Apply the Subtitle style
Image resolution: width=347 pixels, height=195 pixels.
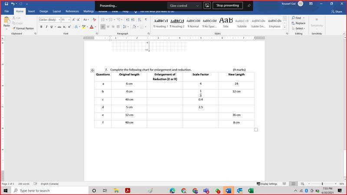pyautogui.click(x=242, y=23)
